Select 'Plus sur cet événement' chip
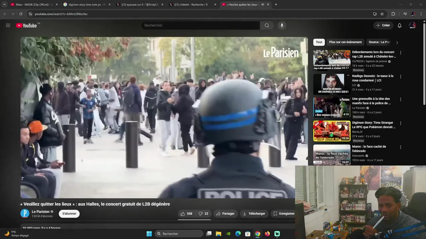Viewport: 426px width, 239px height. tap(345, 42)
